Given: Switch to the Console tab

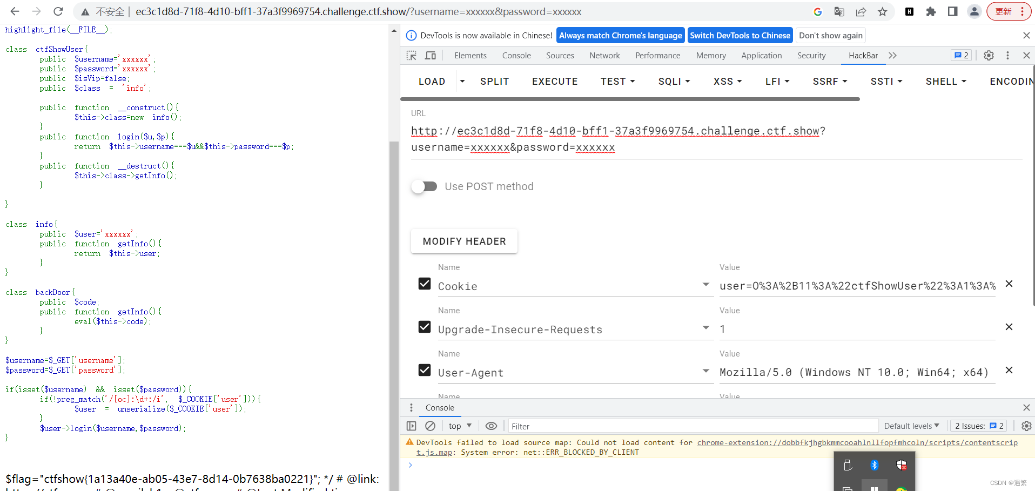Looking at the screenshot, I should (x=516, y=55).
